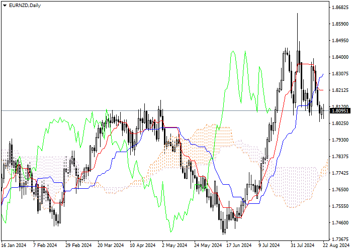
Task: Click price scale value 1.78375
Action: pos(340,157)
